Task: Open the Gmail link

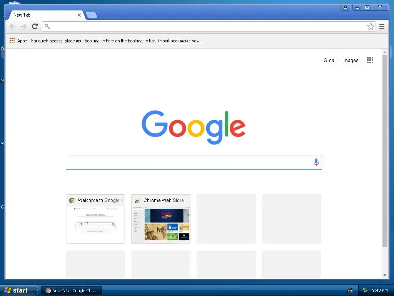Action: tap(330, 61)
